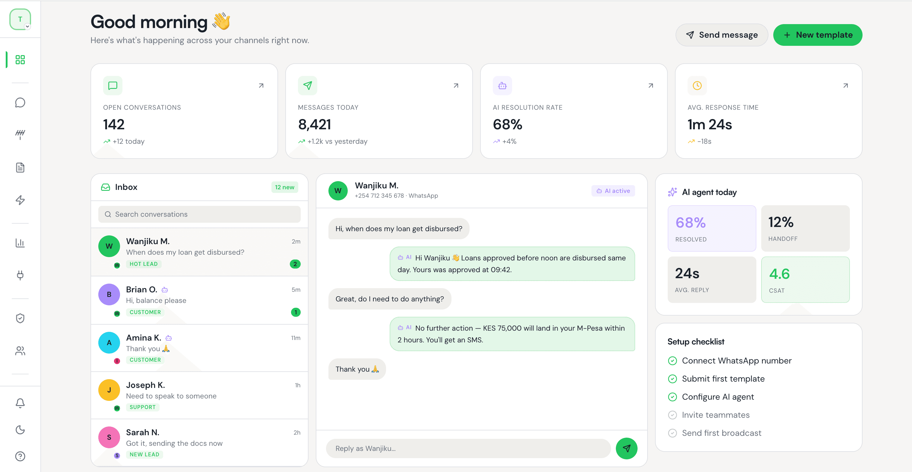Open the automations lightning bolt icon

pyautogui.click(x=20, y=200)
